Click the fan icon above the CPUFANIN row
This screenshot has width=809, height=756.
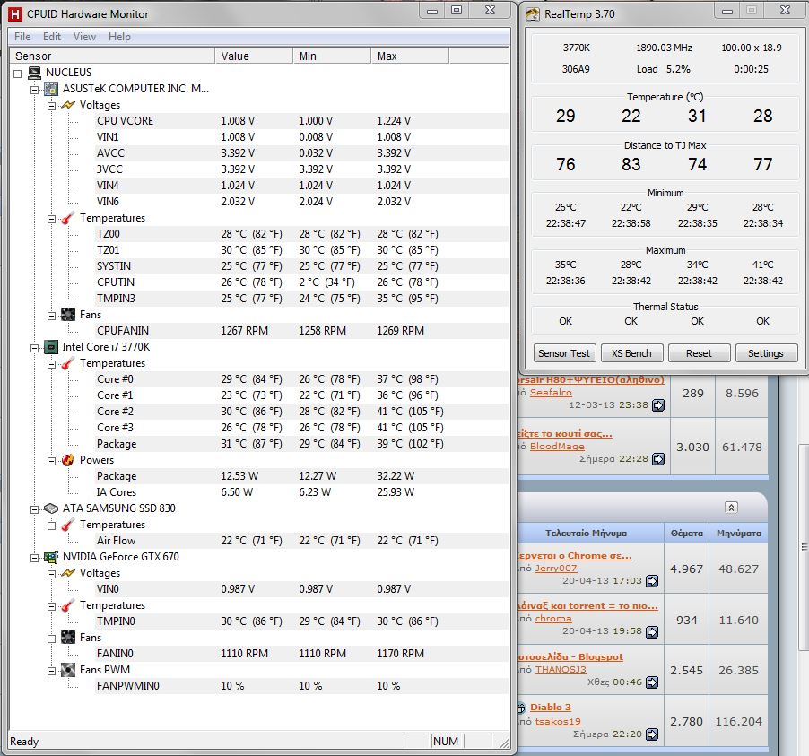tap(68, 314)
